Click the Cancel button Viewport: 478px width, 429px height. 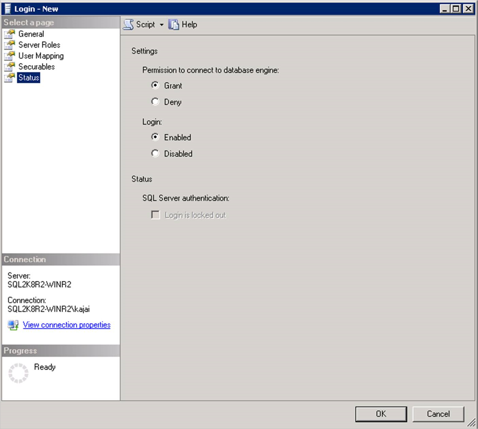coord(437,414)
